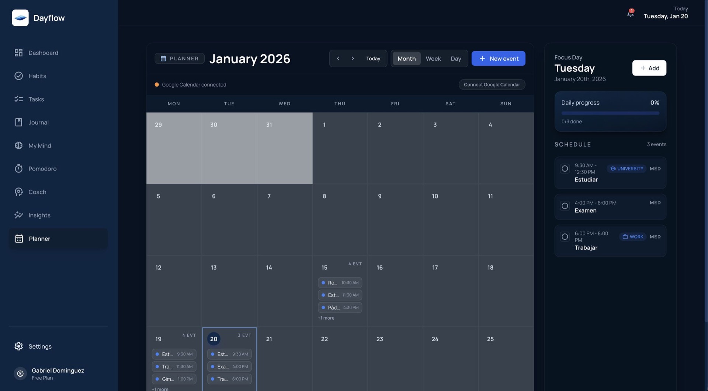Switch to Day view
The image size is (708, 391).
point(456,59)
